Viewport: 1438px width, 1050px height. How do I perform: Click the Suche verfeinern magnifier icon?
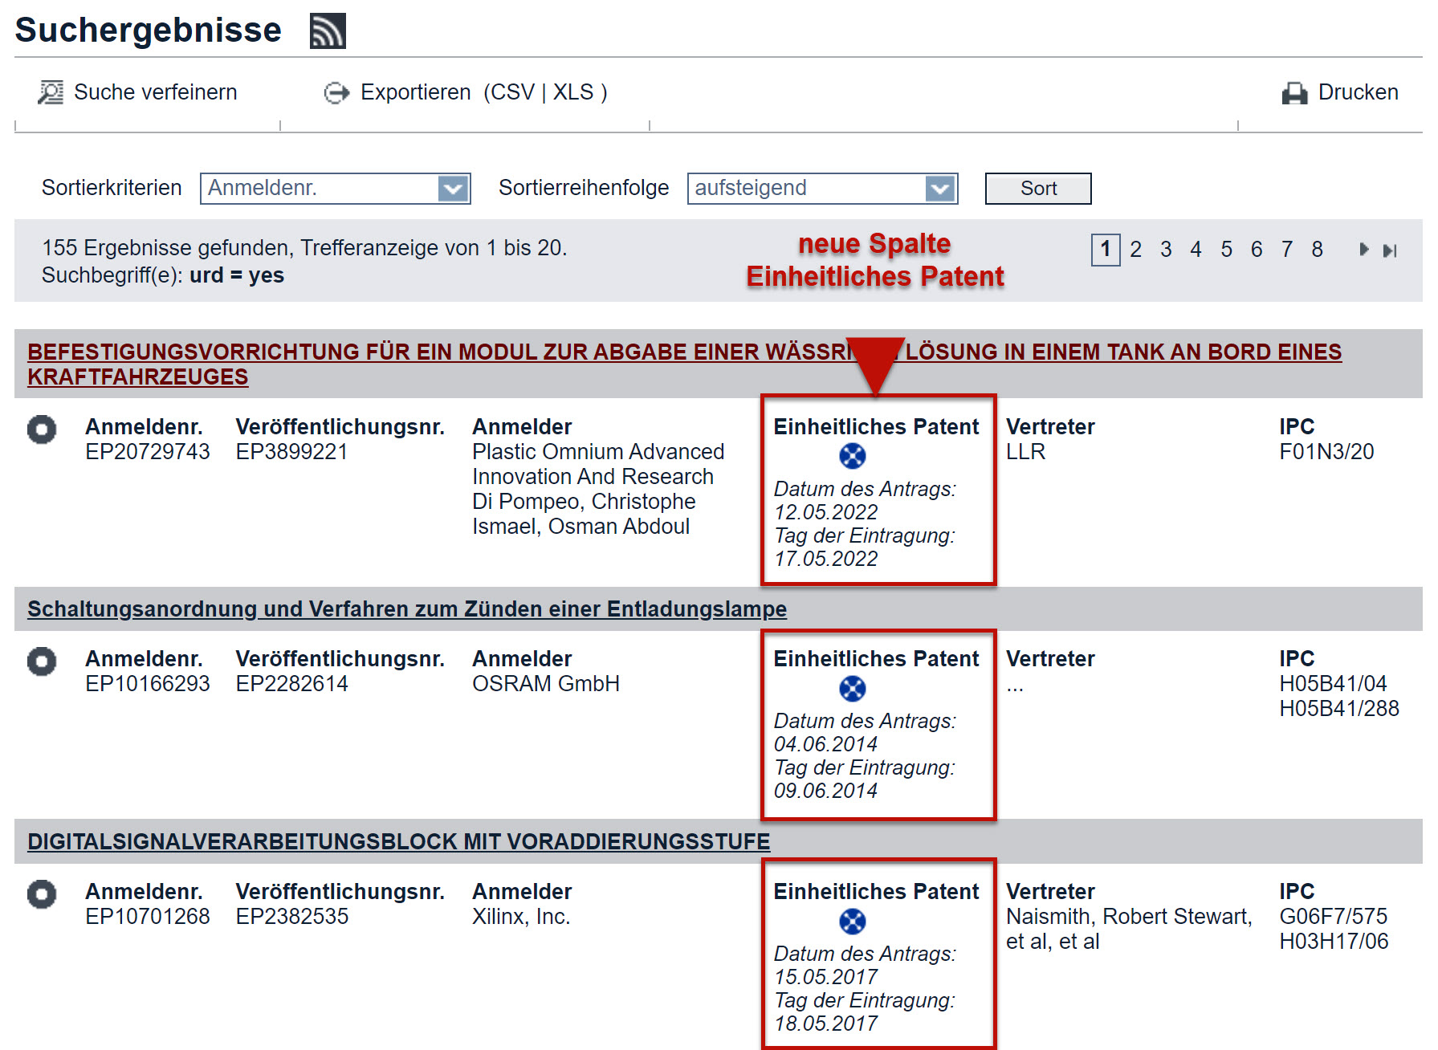tap(51, 93)
